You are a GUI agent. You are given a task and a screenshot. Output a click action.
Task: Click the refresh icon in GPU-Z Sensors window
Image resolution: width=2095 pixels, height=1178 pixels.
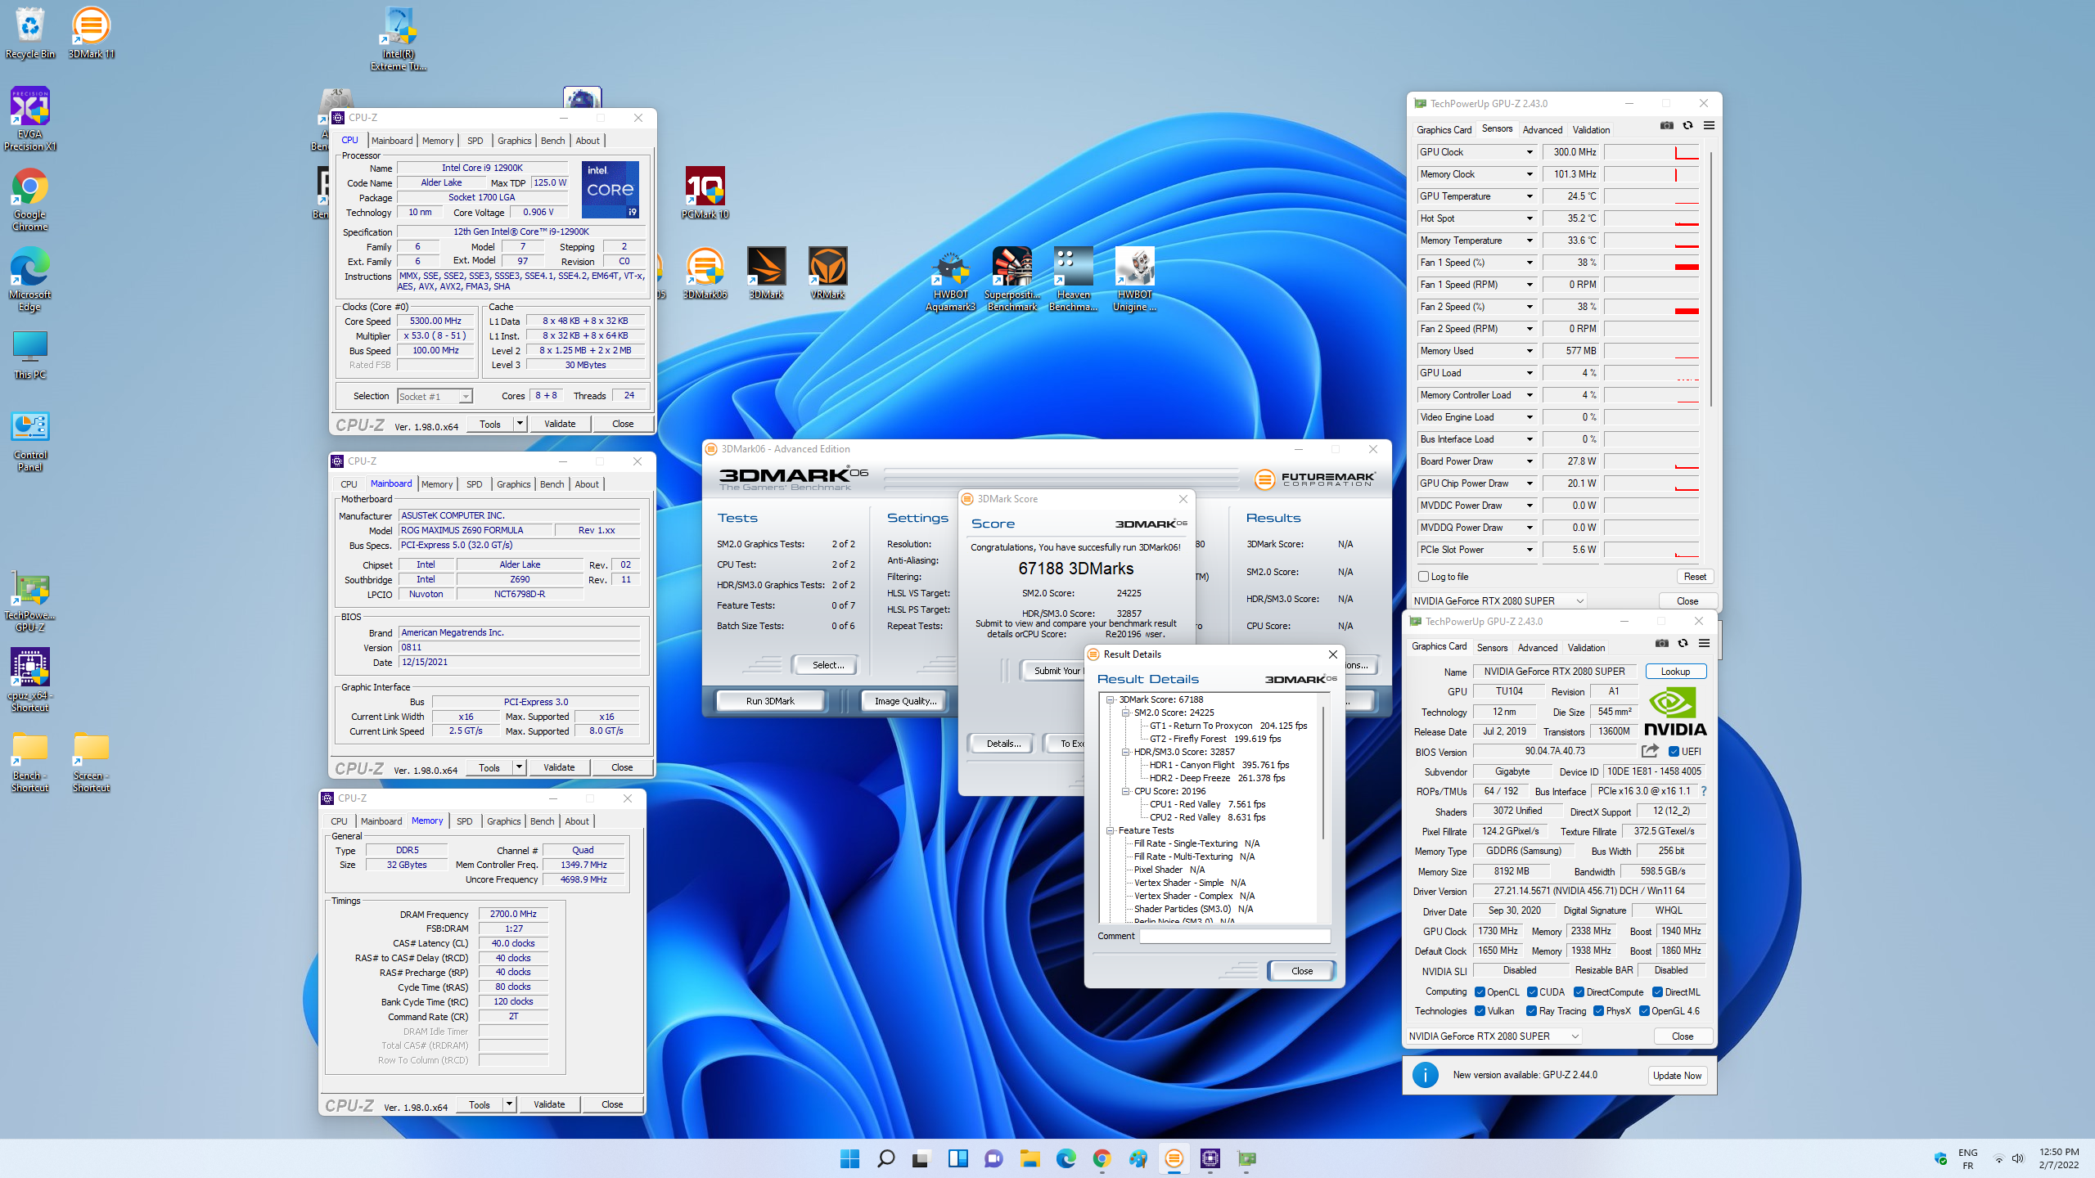coord(1687,125)
